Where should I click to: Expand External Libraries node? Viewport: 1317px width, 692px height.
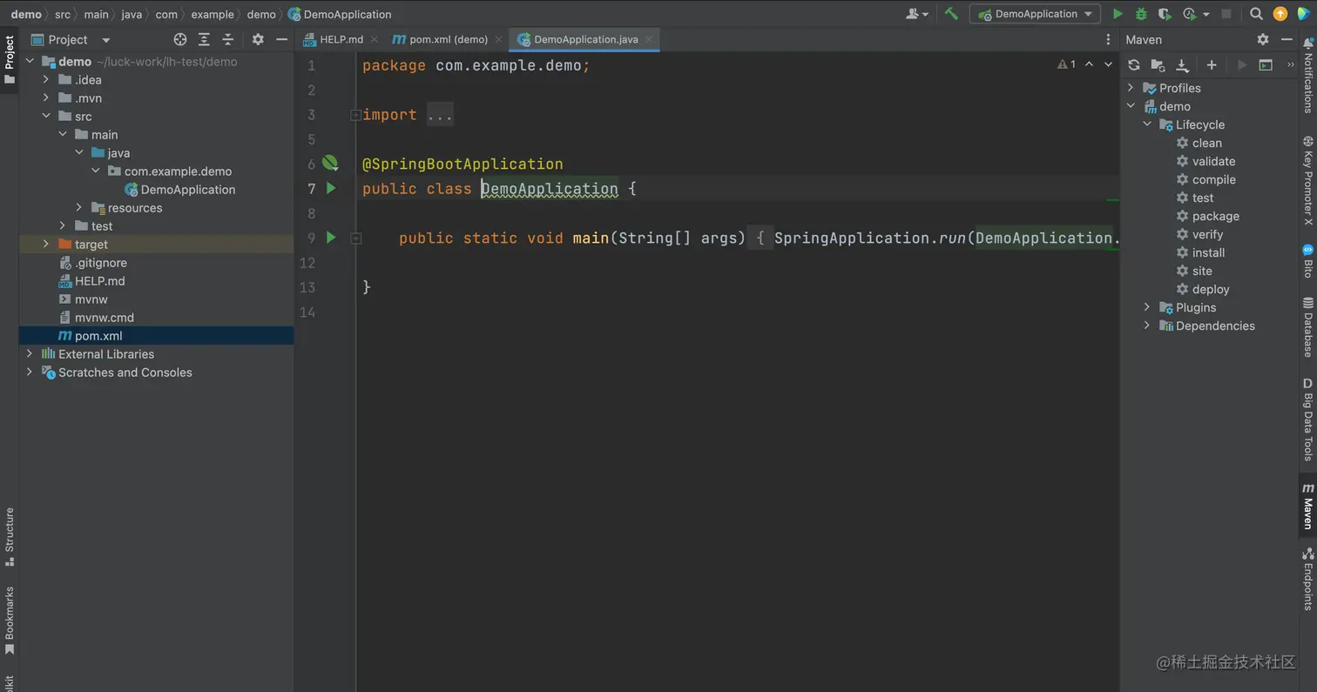pos(30,353)
